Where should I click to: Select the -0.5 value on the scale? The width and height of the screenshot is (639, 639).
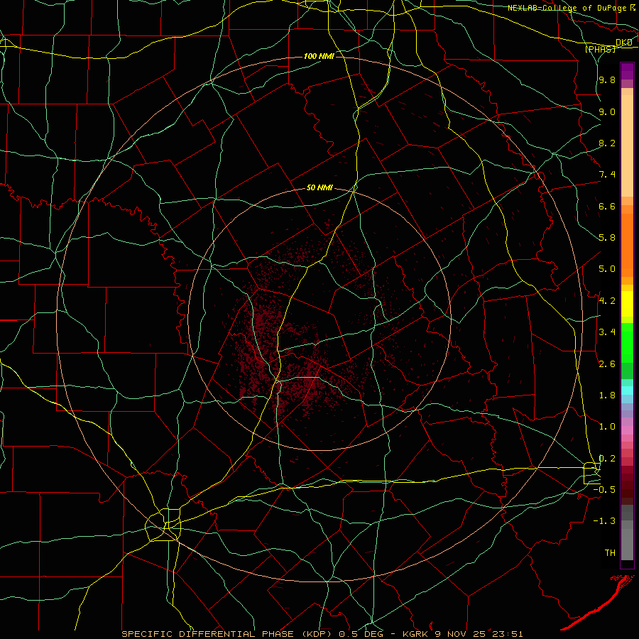tap(604, 490)
